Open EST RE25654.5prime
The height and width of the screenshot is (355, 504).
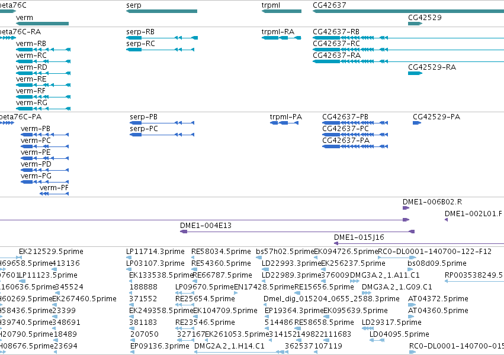205,298
